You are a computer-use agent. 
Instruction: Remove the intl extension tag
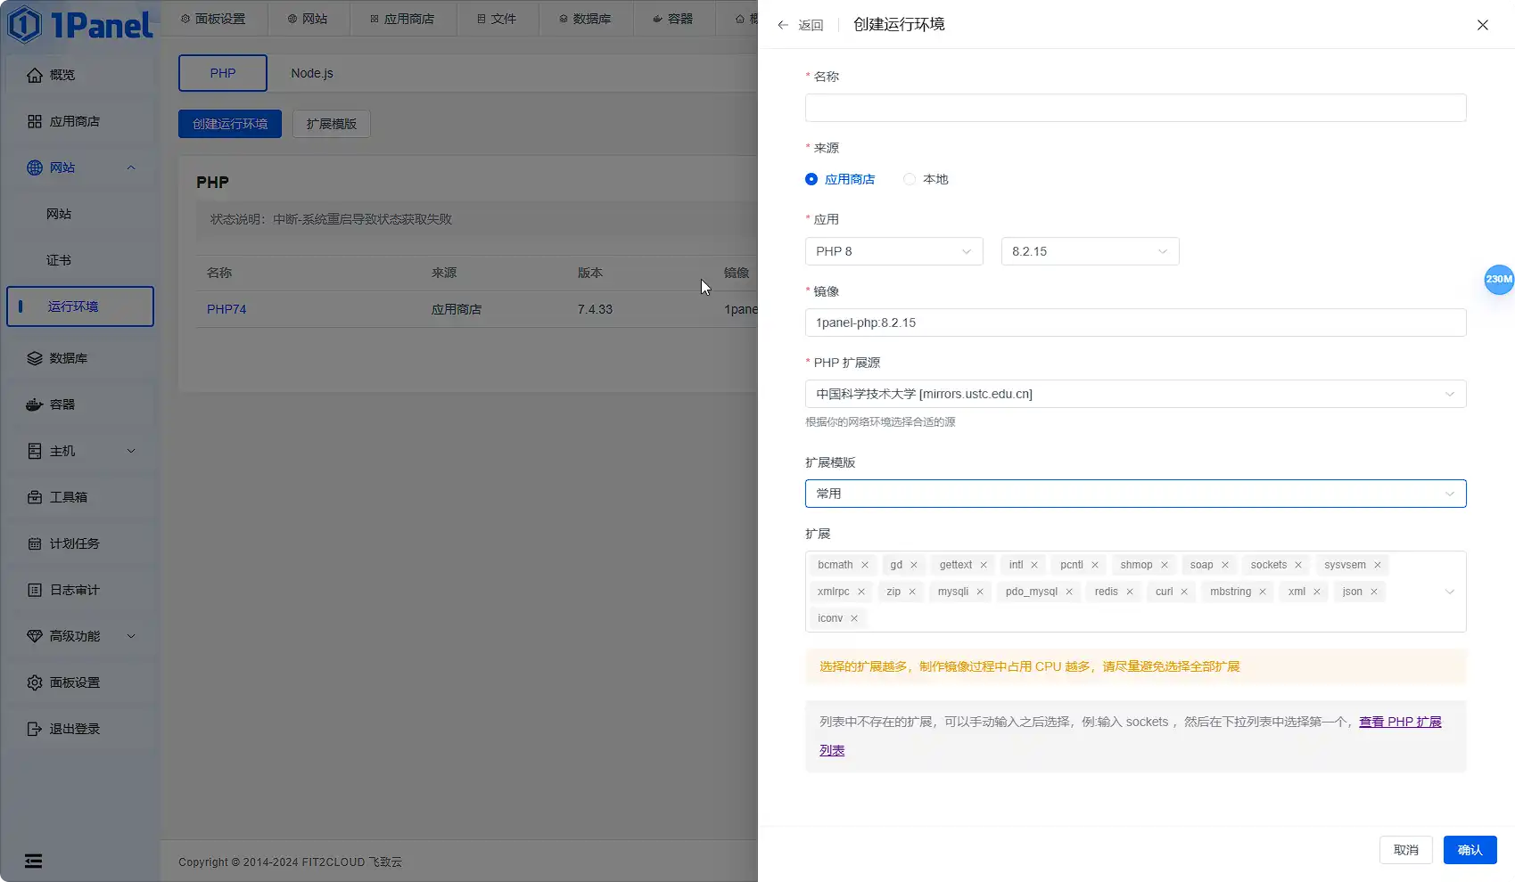[1034, 565]
